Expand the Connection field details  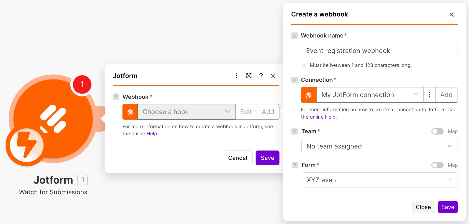pos(294,80)
